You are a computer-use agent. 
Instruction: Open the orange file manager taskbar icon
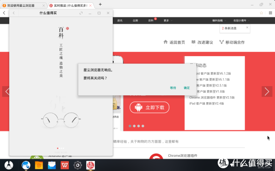(x=39, y=165)
